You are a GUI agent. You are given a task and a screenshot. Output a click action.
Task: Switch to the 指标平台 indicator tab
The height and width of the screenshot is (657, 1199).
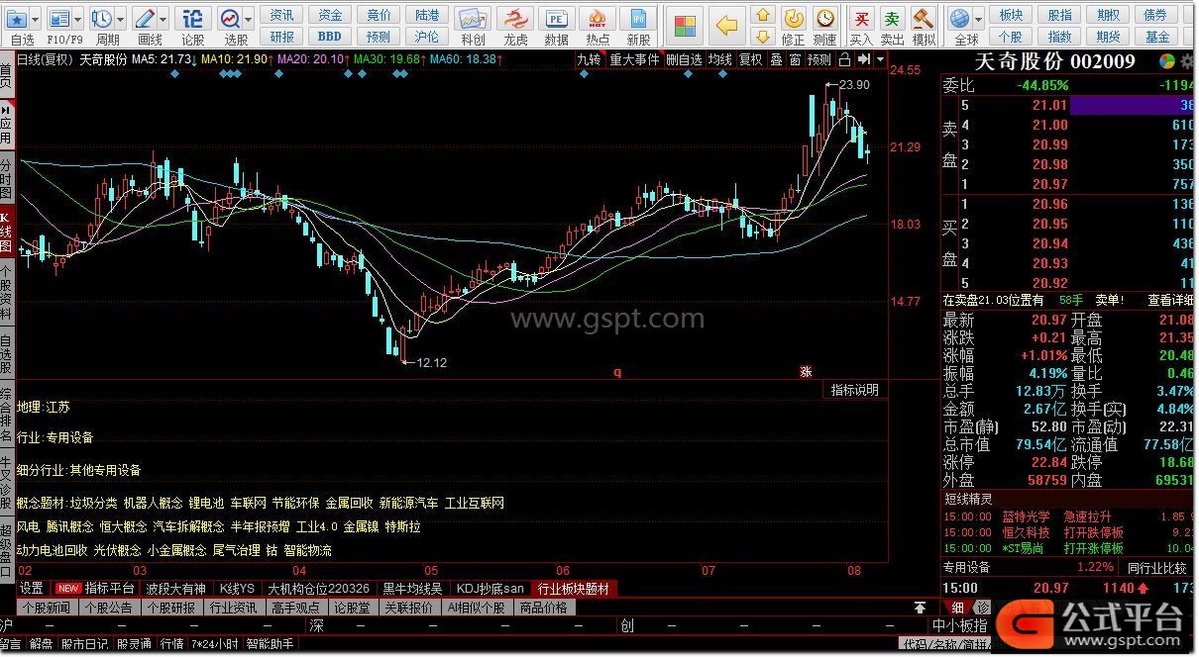pyautogui.click(x=109, y=588)
